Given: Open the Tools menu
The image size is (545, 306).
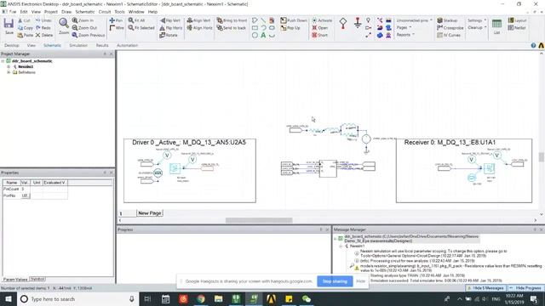Looking at the screenshot, I should coord(119,12).
